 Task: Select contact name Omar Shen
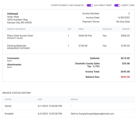pos(13,17)
